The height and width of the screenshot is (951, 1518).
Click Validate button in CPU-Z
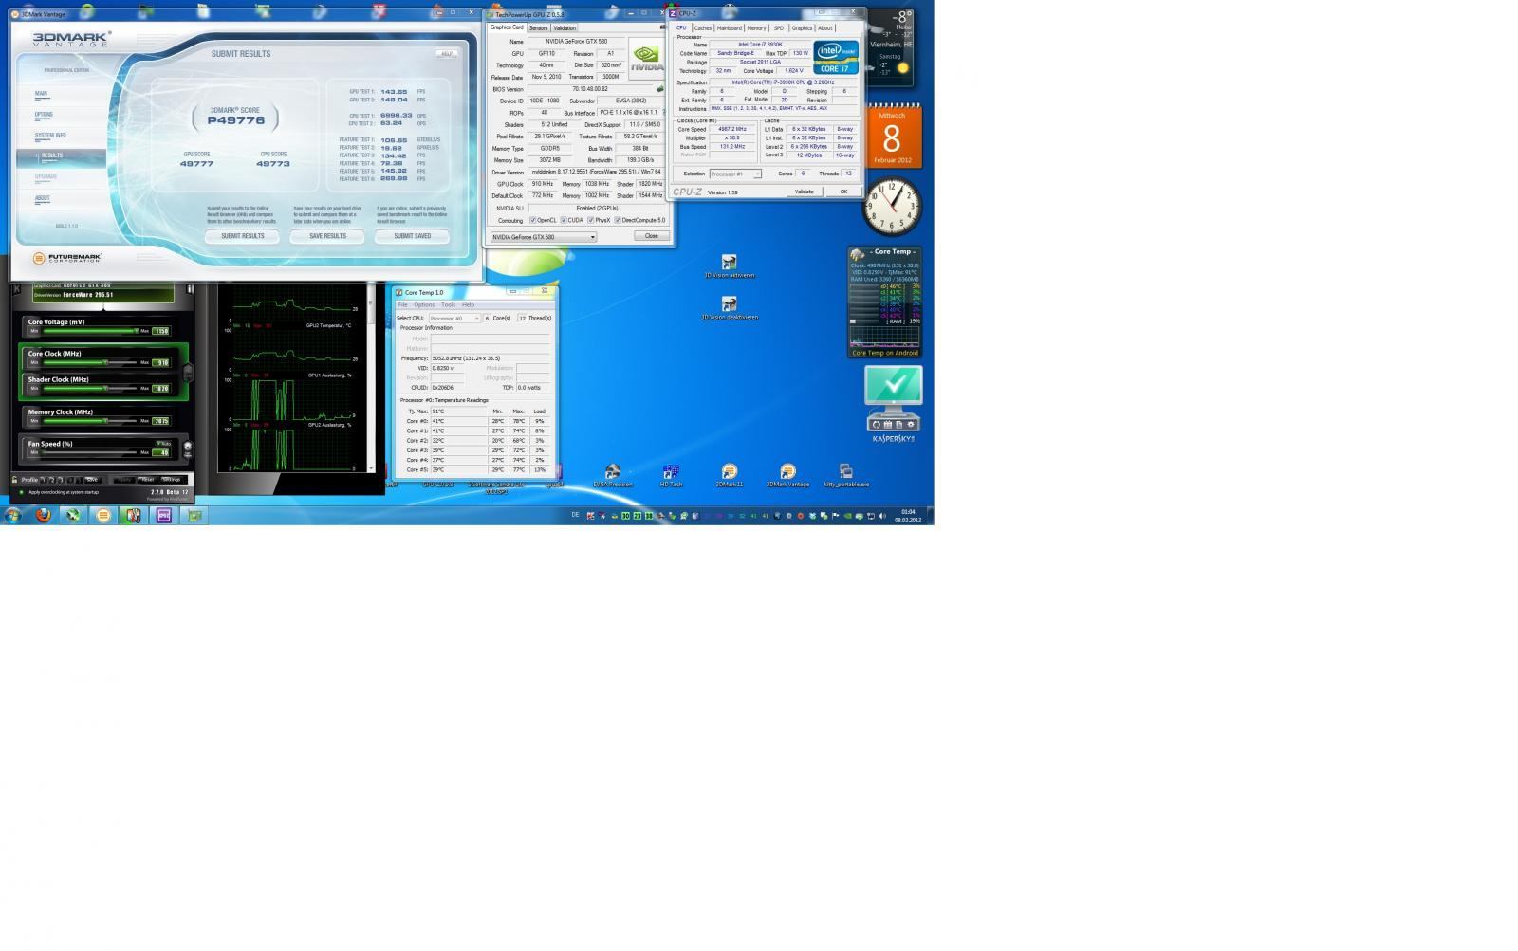pyautogui.click(x=805, y=192)
